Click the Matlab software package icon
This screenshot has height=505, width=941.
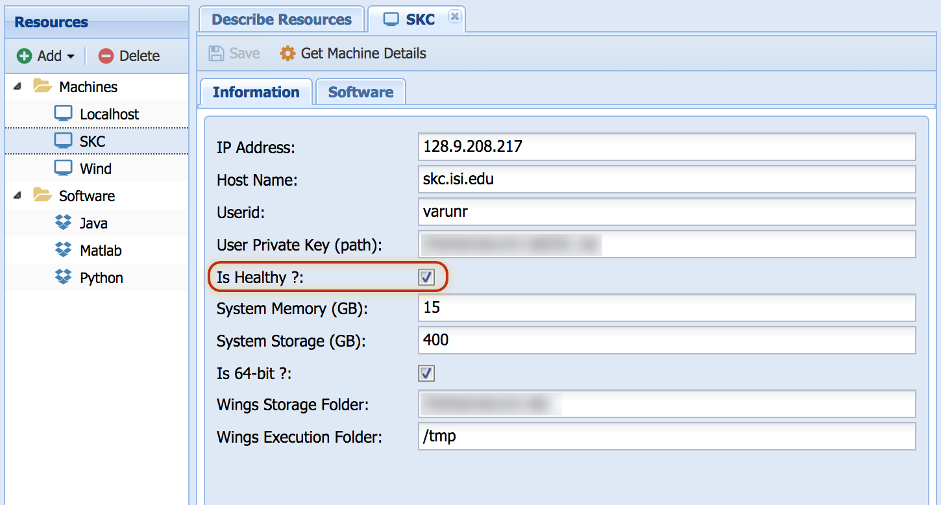click(63, 251)
